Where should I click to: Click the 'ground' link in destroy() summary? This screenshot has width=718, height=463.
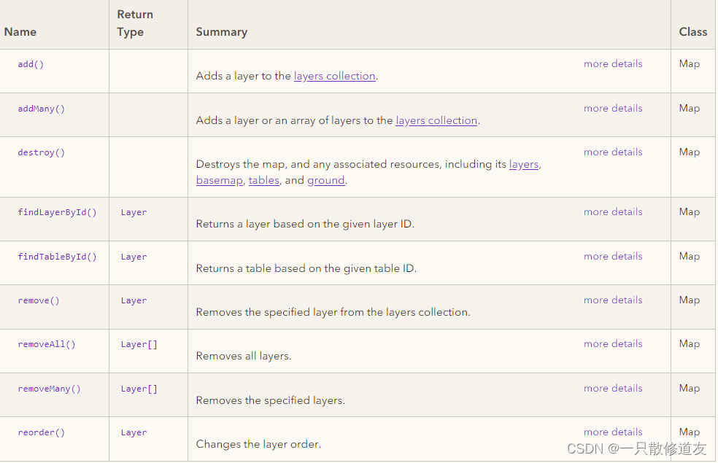pyautogui.click(x=325, y=180)
